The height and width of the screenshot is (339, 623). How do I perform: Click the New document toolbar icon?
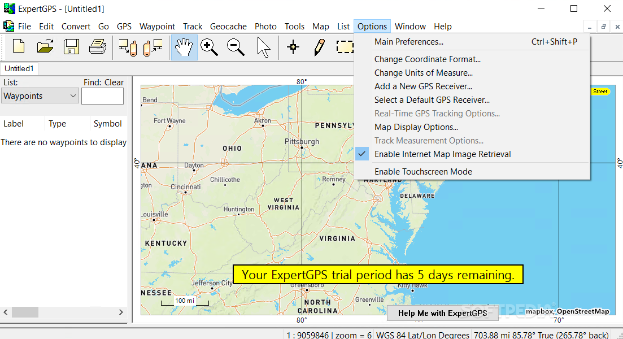point(19,47)
